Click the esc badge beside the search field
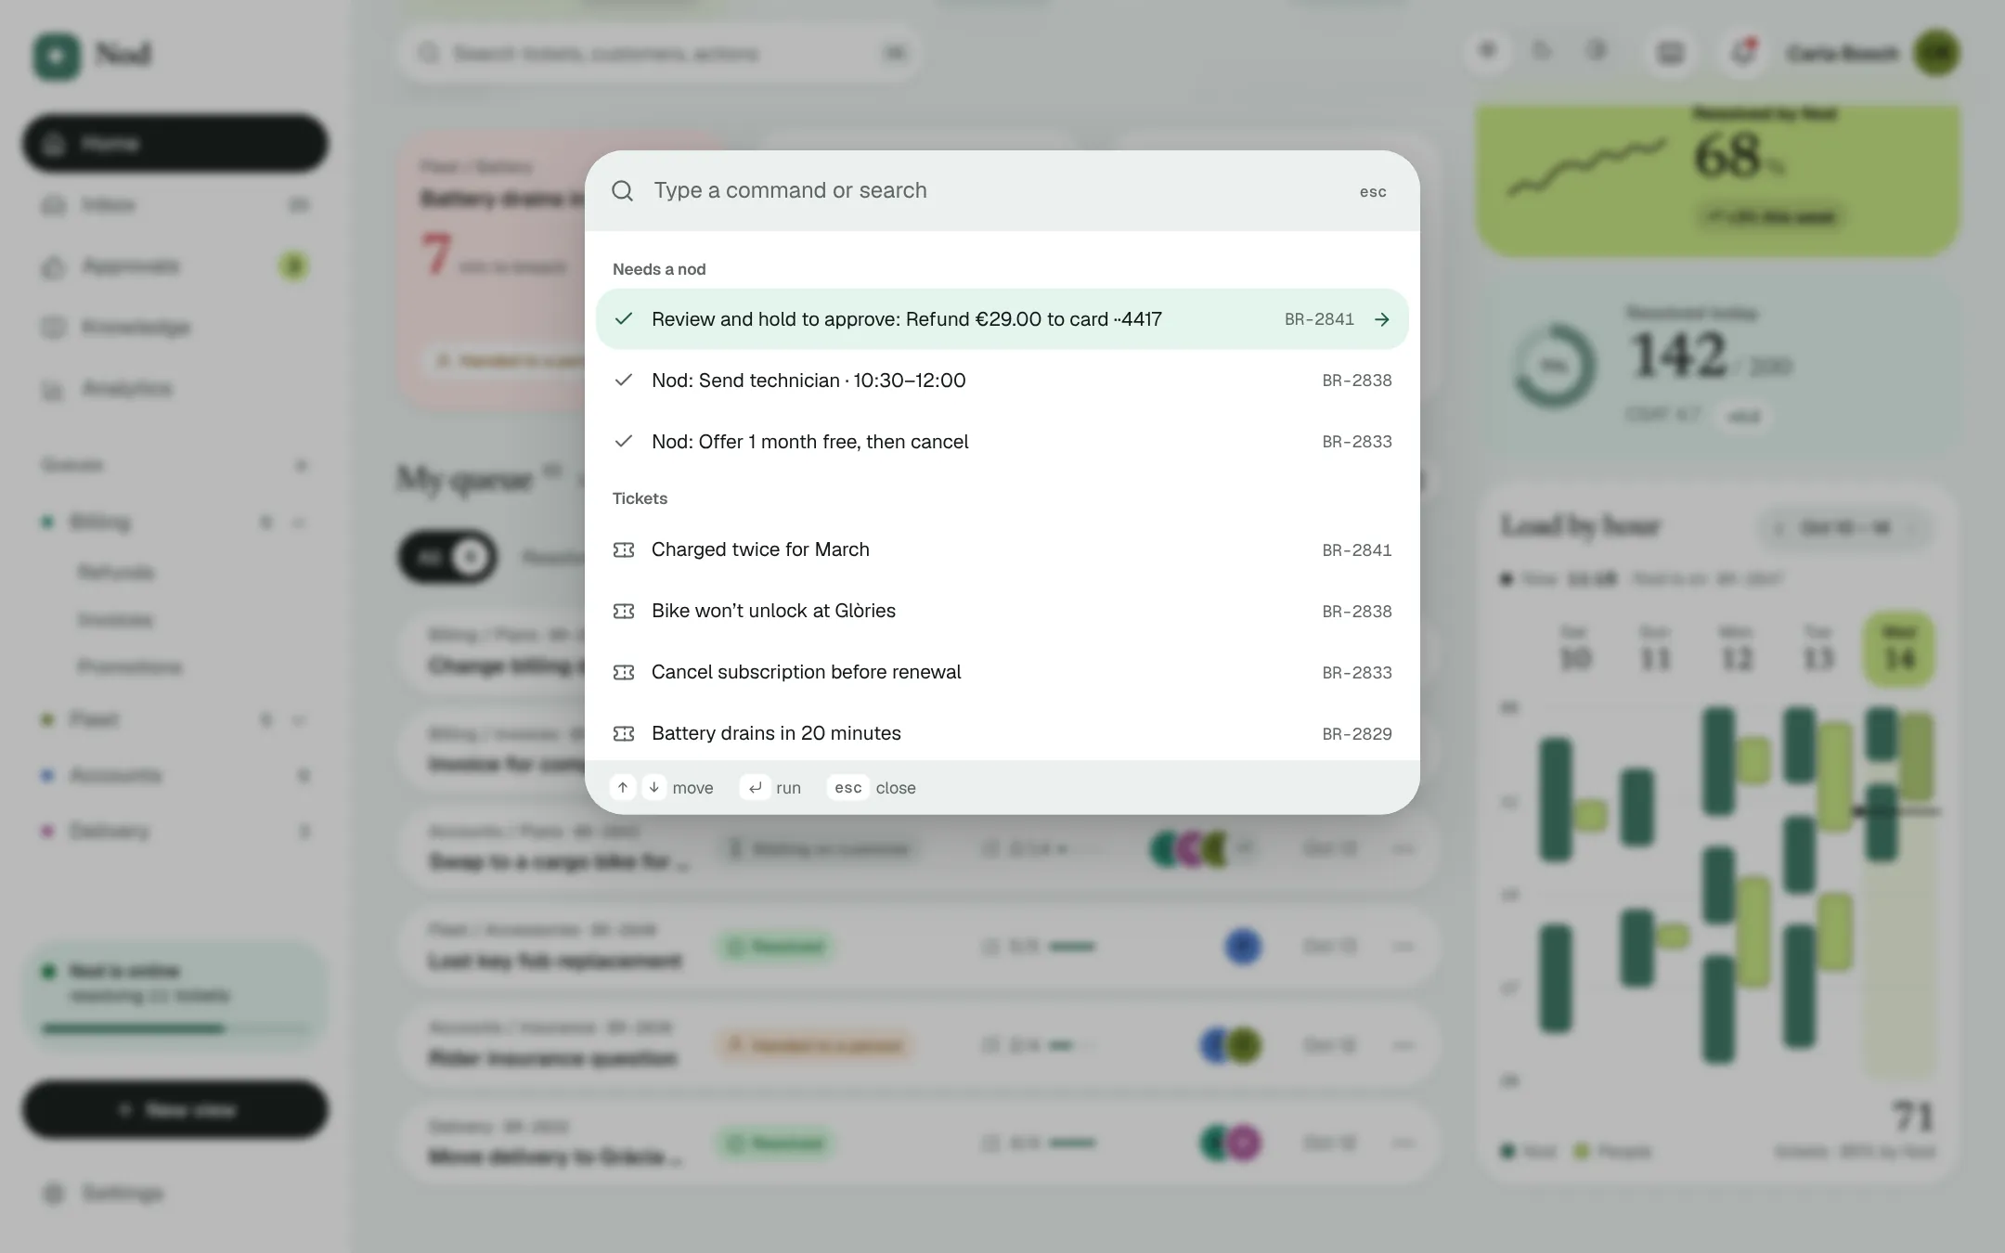This screenshot has width=2005, height=1253. click(1373, 191)
